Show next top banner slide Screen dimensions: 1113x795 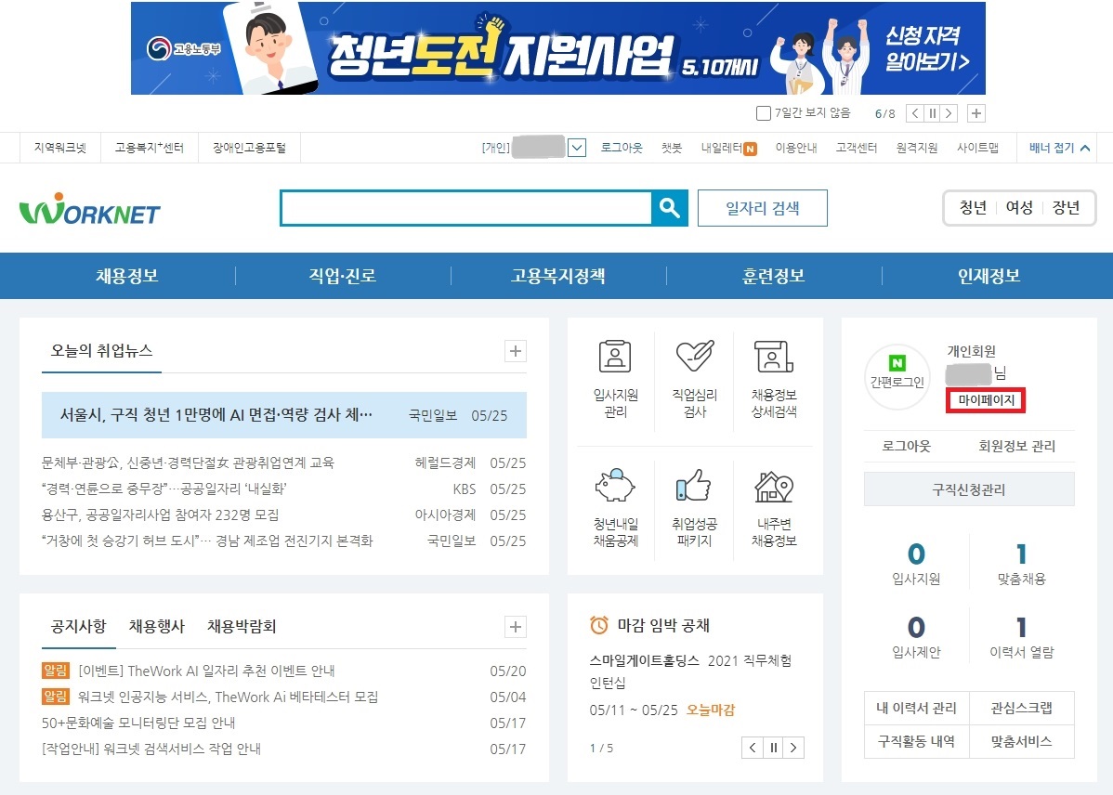click(949, 113)
